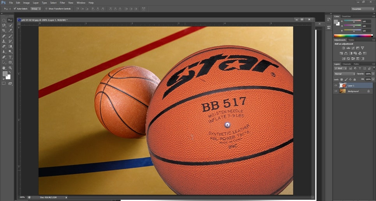Select the Move tool in the toolbox

(10, 20)
